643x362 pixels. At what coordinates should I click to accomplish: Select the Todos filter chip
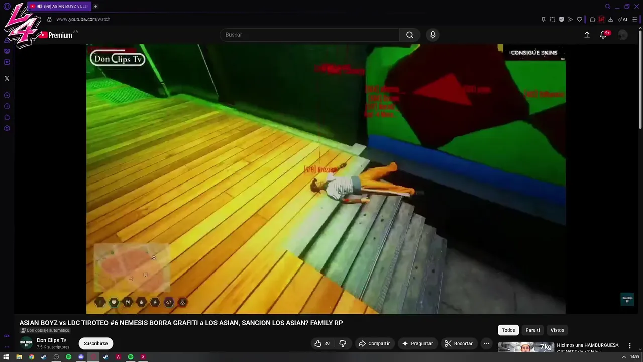[x=508, y=330]
